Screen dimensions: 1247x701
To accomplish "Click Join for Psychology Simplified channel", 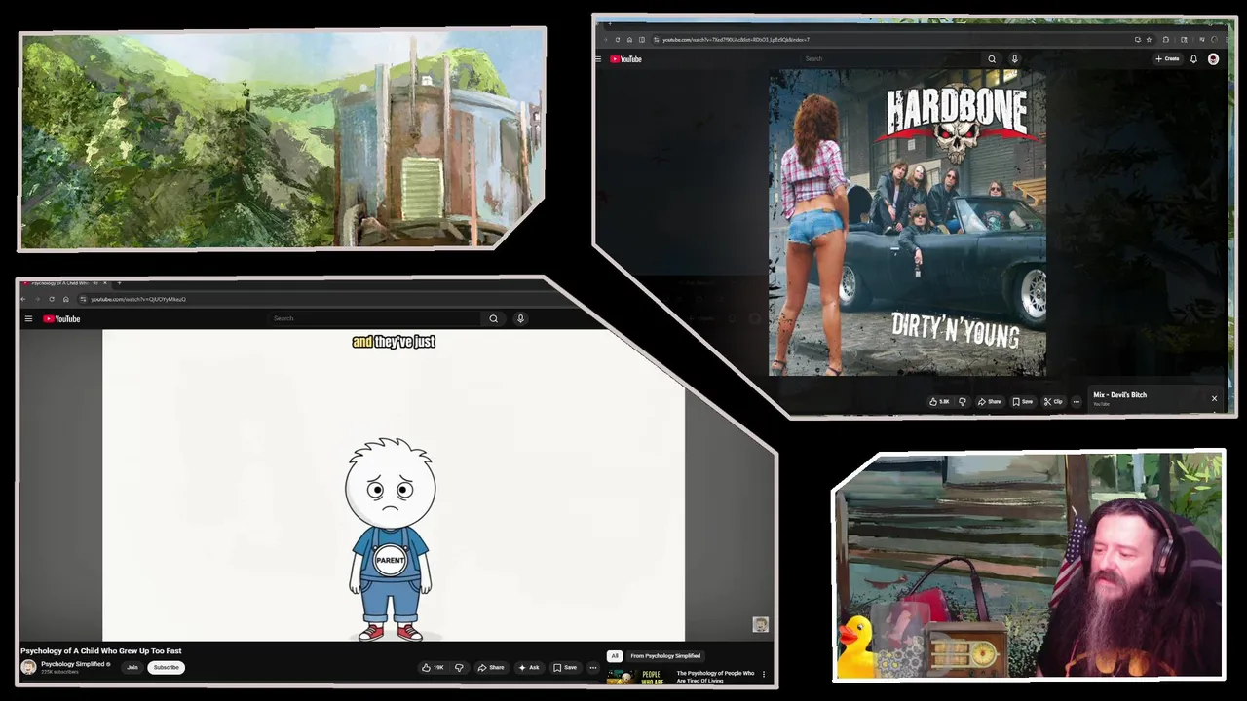I will [x=132, y=667].
